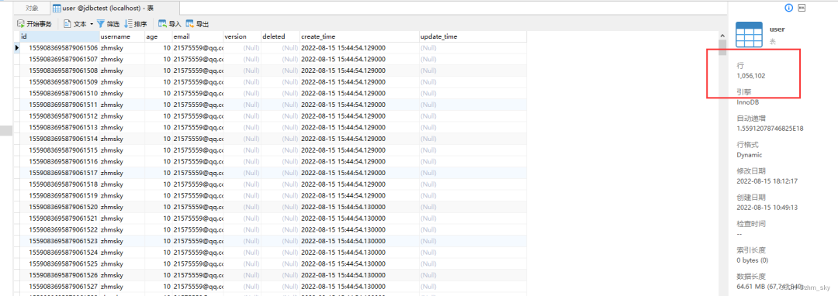
Task: Click the row format value Dynamic
Action: [750, 155]
